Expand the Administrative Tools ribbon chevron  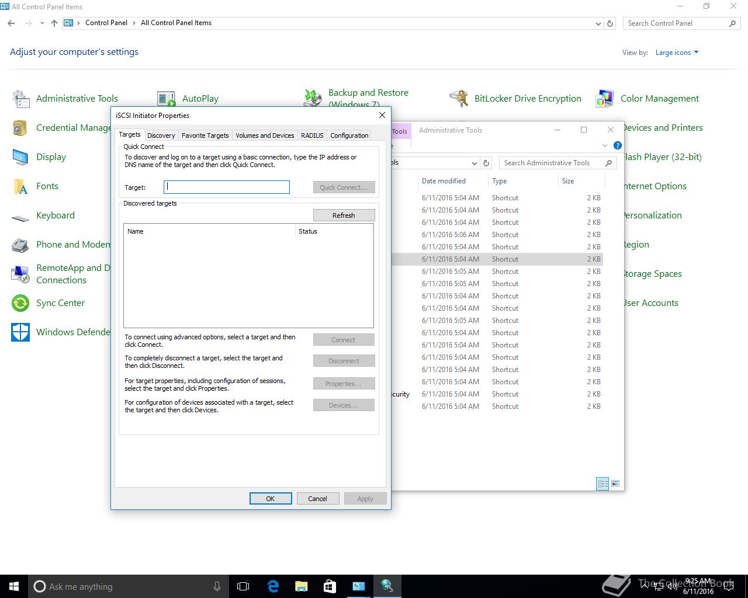click(604, 145)
